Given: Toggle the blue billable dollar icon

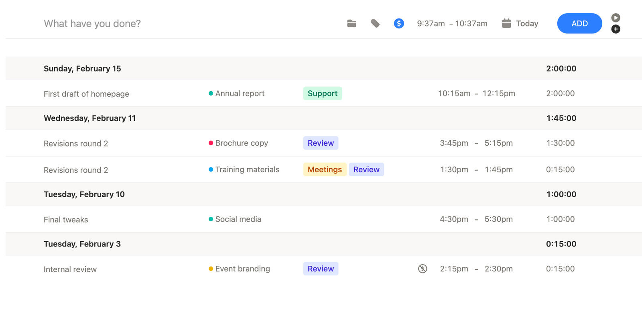Looking at the screenshot, I should click(399, 24).
